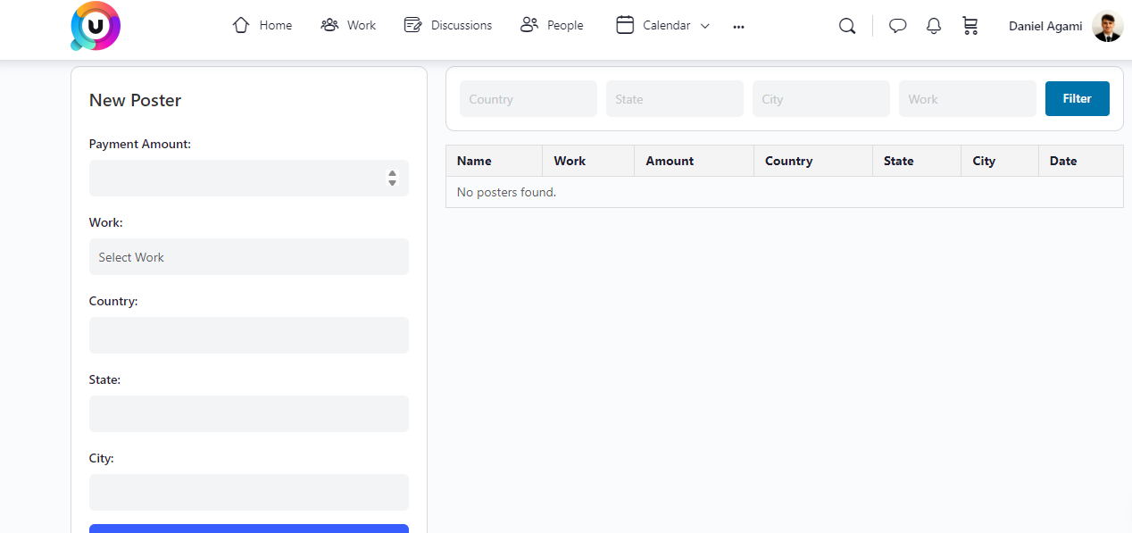Open the shopping cart icon
Viewport: 1132px width, 533px height.
[x=970, y=26]
